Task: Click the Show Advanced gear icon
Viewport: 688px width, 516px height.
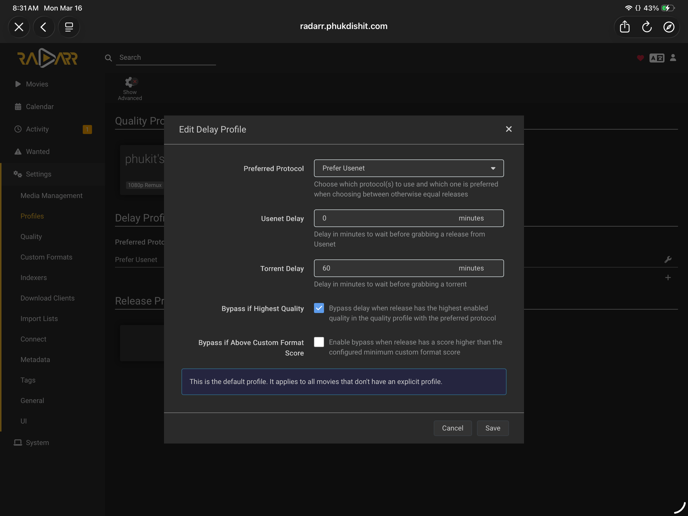Action: tap(130, 82)
